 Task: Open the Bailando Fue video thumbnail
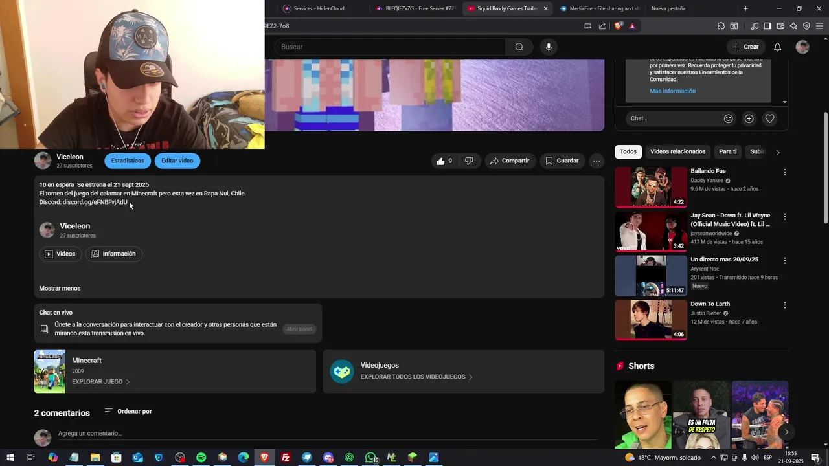[651, 187]
